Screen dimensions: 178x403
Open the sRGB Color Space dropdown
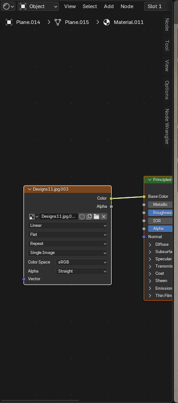tap(82, 263)
